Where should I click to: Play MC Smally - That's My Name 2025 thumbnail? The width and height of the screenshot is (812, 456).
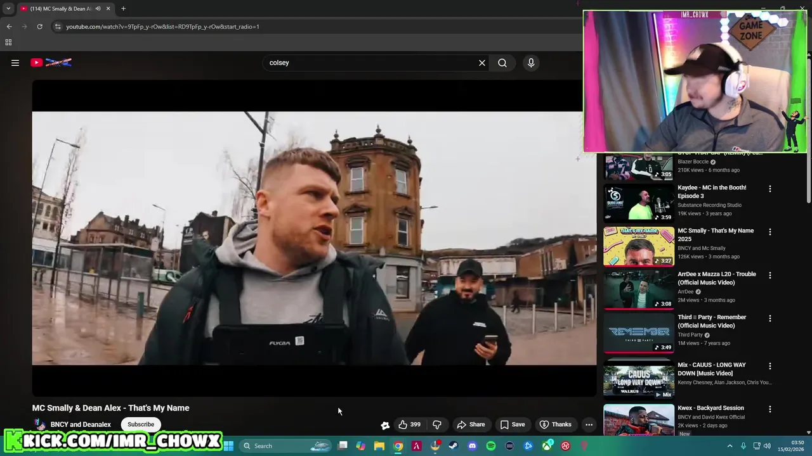[639, 246]
